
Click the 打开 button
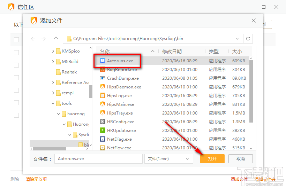[x=212, y=159]
